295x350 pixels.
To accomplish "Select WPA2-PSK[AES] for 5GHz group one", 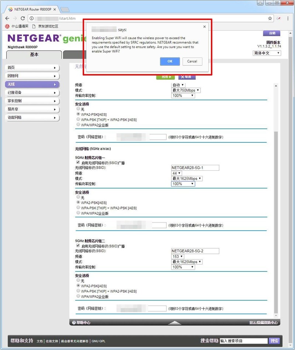I will (x=78, y=202).
